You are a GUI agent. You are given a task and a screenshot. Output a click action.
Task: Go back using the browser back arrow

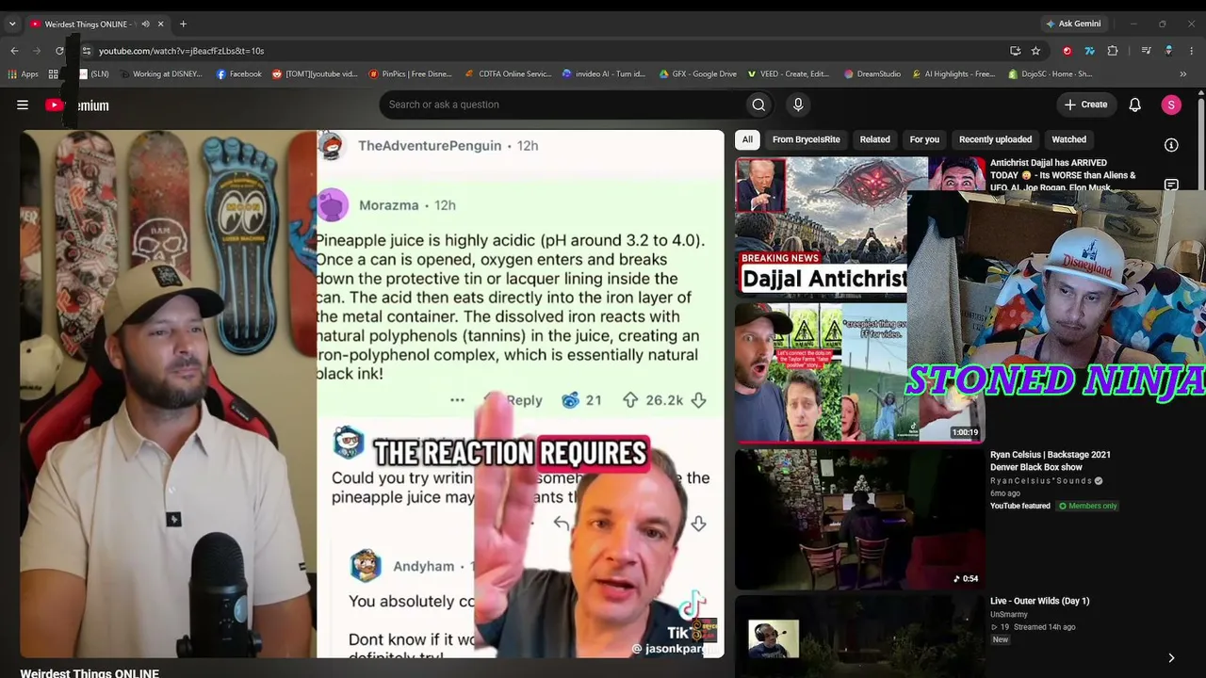[x=14, y=51]
